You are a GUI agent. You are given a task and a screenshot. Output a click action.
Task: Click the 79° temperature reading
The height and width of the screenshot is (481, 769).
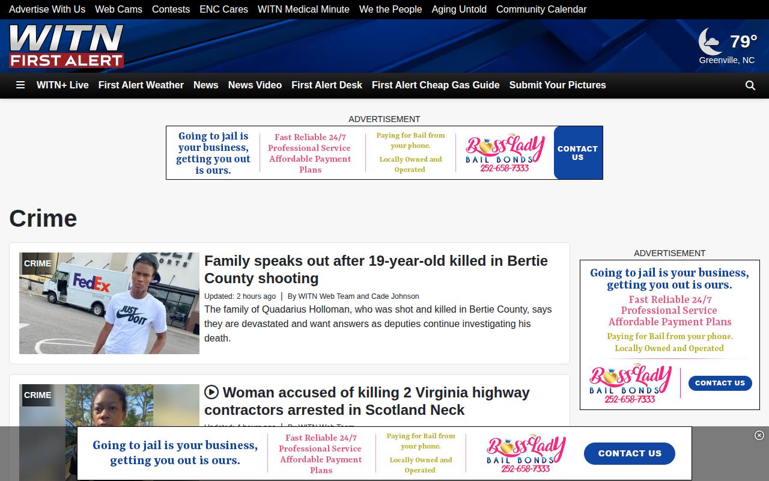pyautogui.click(x=743, y=41)
